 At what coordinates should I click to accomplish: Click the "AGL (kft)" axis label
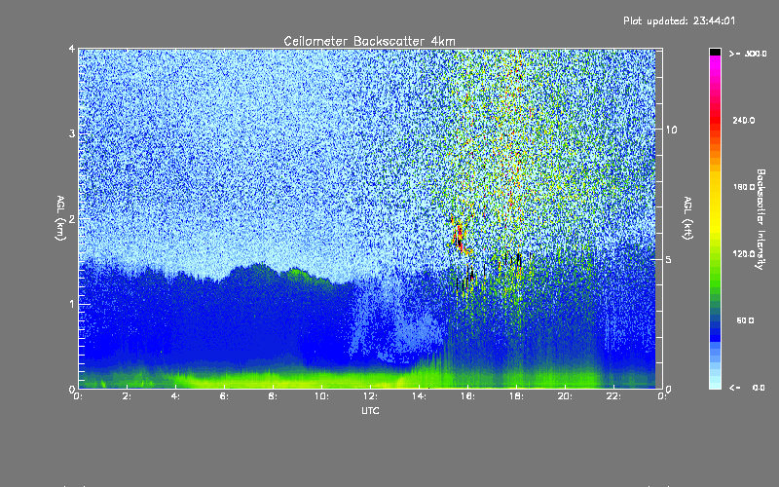coord(687,218)
